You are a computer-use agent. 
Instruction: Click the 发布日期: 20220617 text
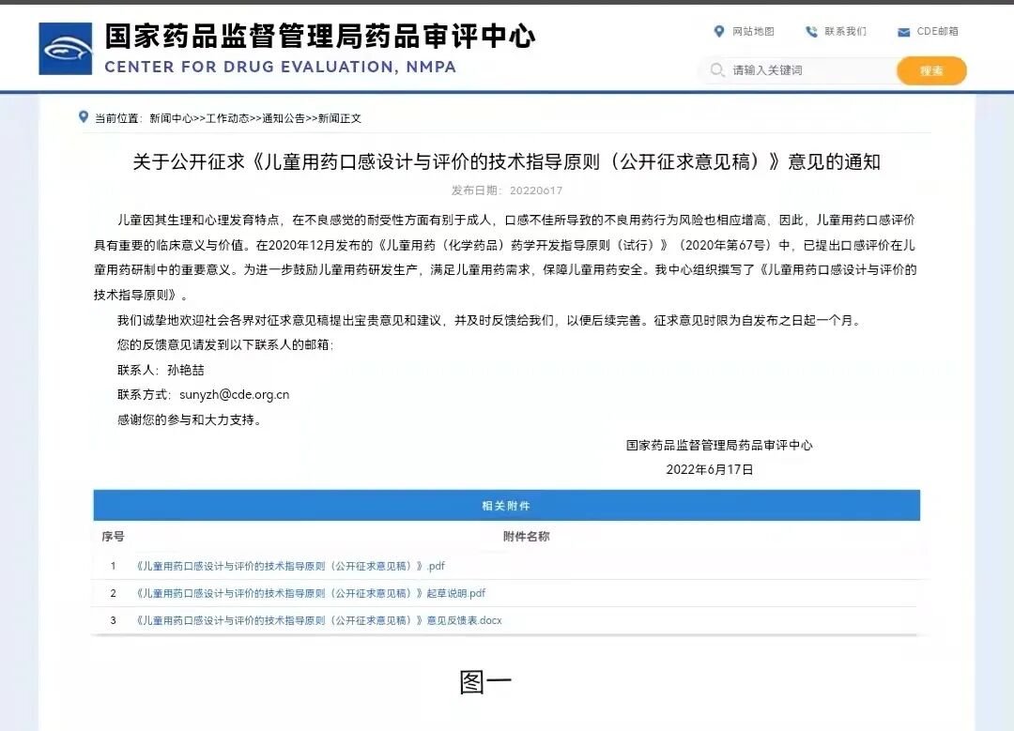coord(506,190)
